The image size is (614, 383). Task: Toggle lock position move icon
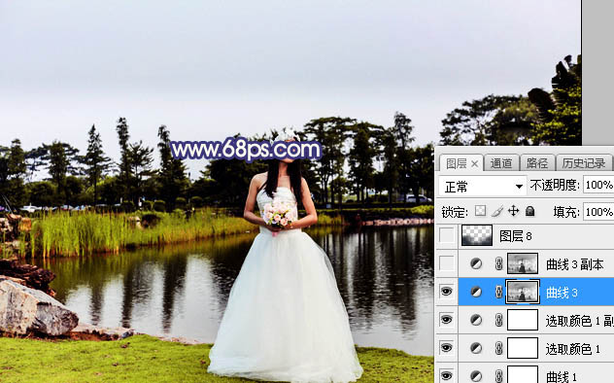coord(513,212)
